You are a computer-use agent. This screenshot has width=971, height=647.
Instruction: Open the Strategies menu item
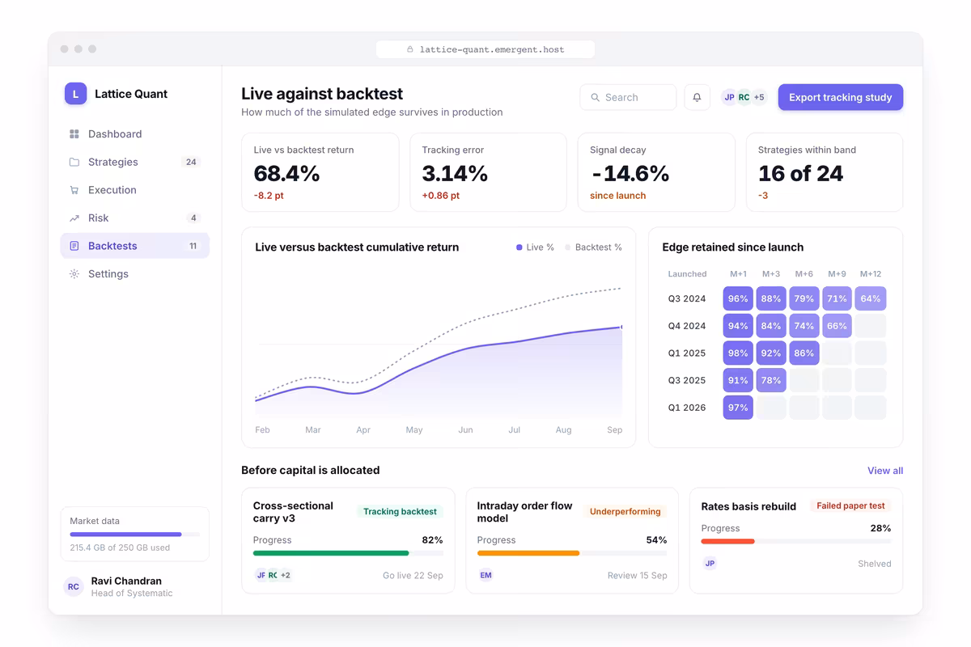click(135, 162)
